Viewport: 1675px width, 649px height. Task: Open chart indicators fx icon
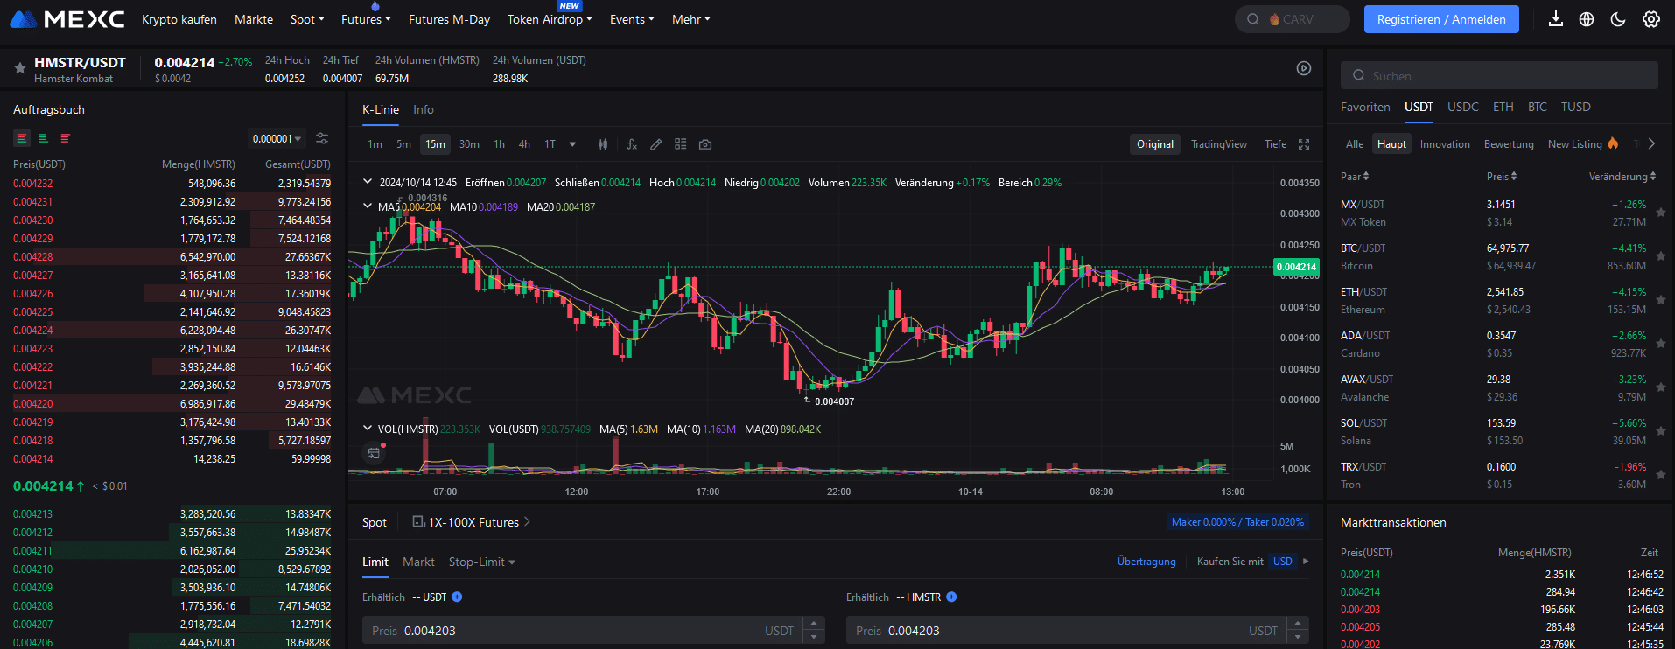point(631,144)
